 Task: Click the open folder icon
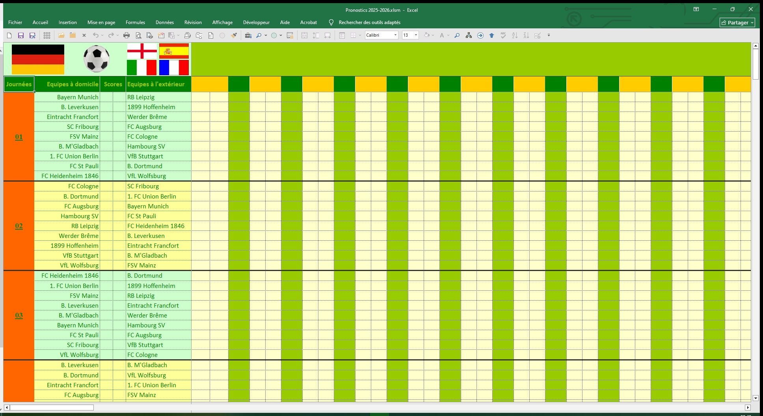click(61, 35)
